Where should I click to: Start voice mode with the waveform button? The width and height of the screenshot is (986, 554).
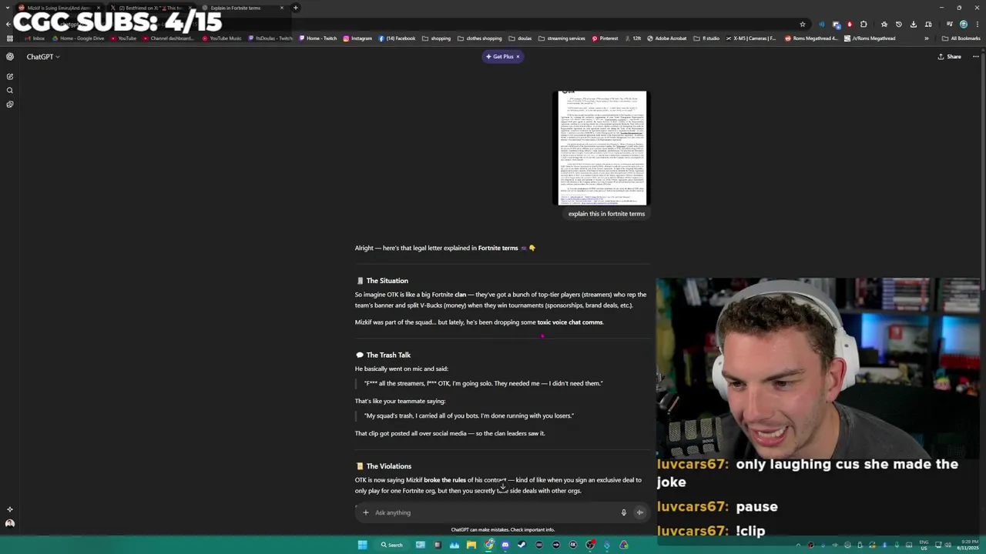[x=639, y=512]
